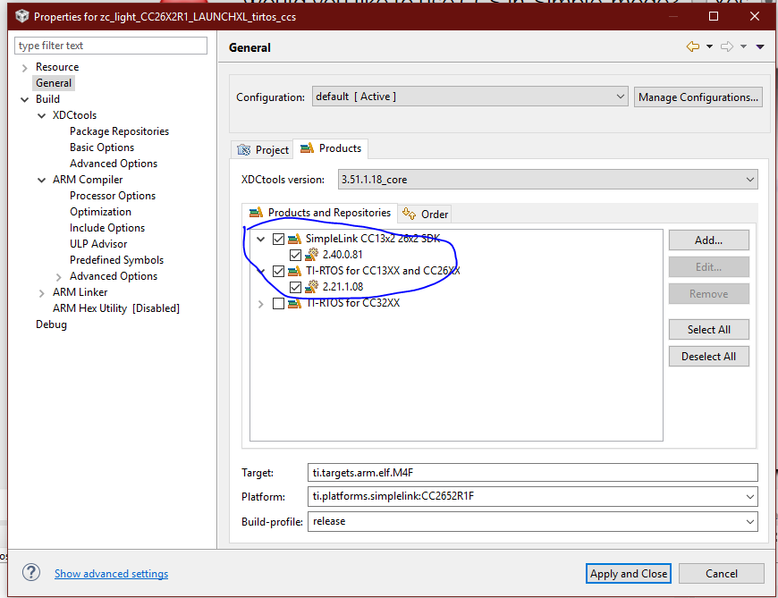The image size is (778, 598).
Task: Select the Products and Repositories tab
Action: (319, 213)
